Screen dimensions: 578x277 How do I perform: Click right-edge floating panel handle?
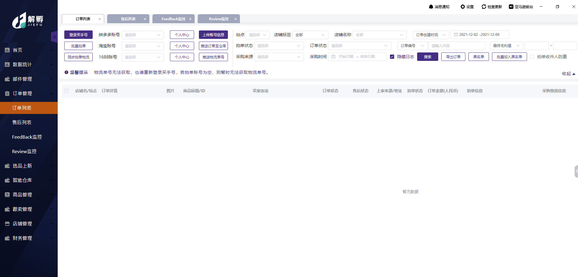tap(576, 171)
